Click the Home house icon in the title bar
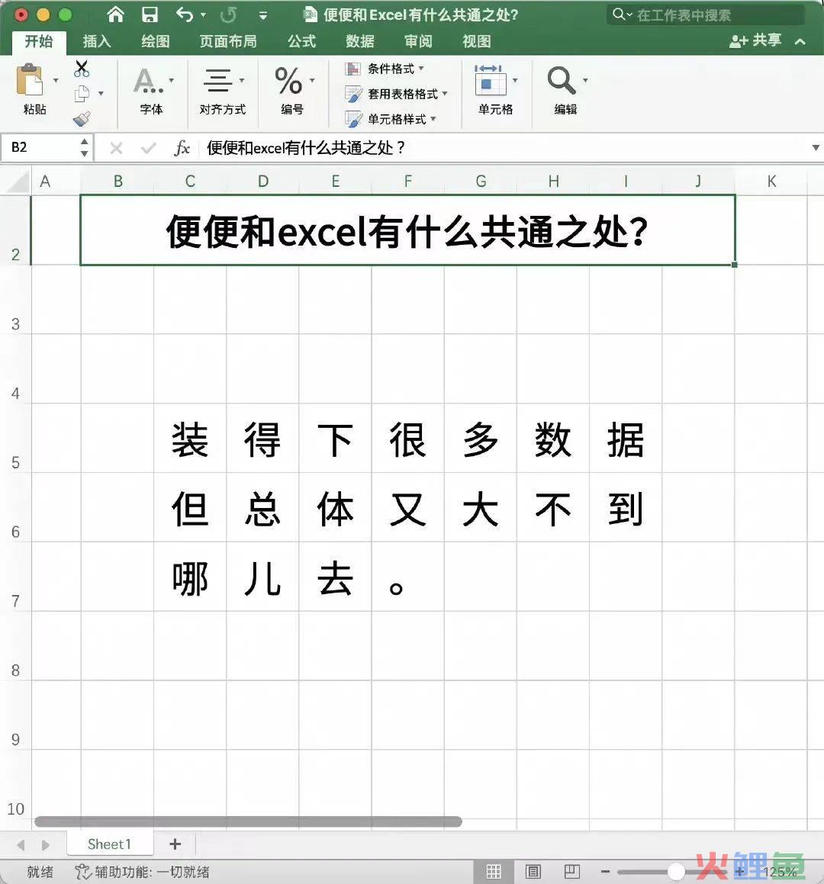824x884 pixels. tap(116, 14)
